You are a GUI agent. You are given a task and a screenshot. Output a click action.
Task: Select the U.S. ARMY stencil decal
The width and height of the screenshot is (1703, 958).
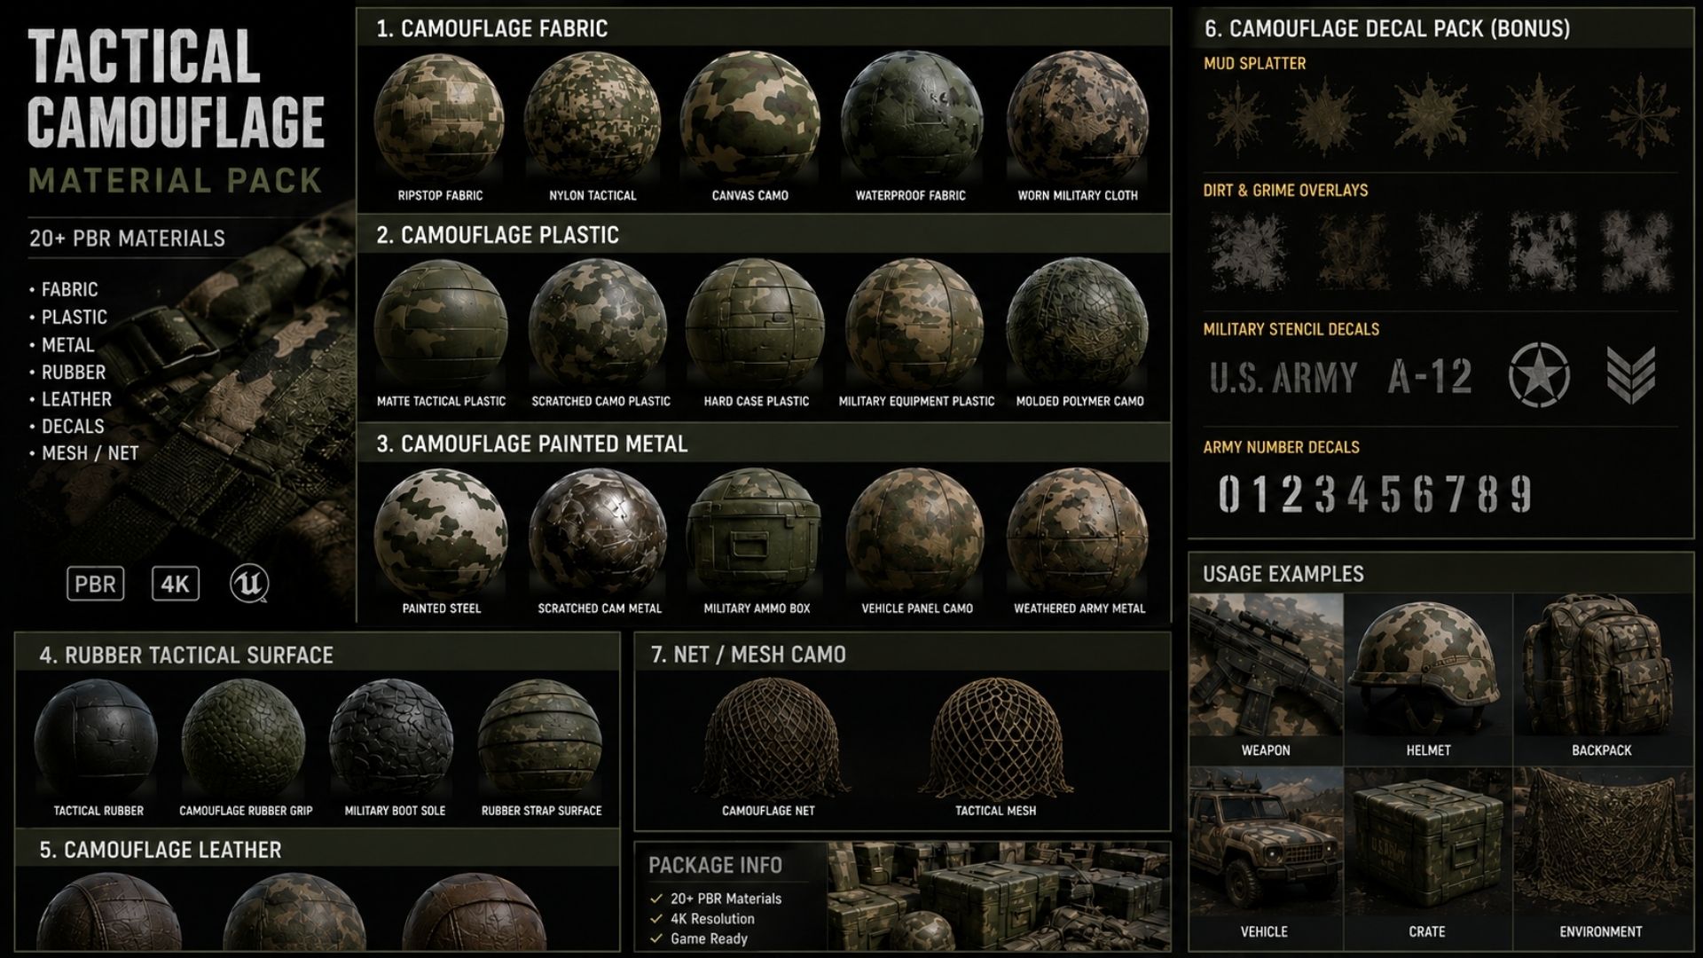point(1283,377)
